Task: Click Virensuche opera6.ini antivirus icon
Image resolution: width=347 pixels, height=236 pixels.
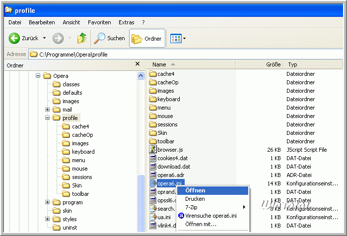Action: point(181,216)
